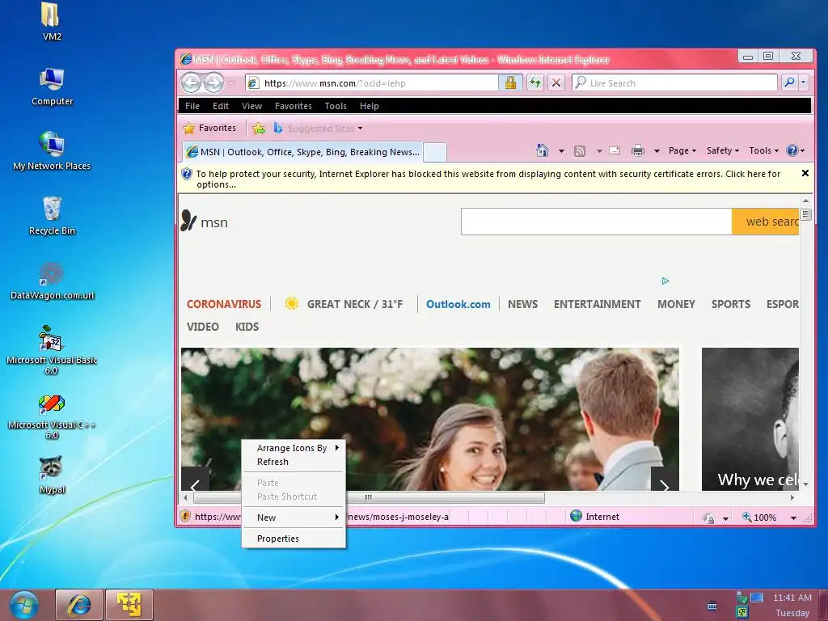828x621 pixels.
Task: Open the File menu
Action: (192, 106)
